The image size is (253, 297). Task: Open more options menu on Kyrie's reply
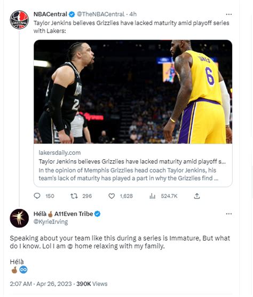pyautogui.click(x=229, y=214)
